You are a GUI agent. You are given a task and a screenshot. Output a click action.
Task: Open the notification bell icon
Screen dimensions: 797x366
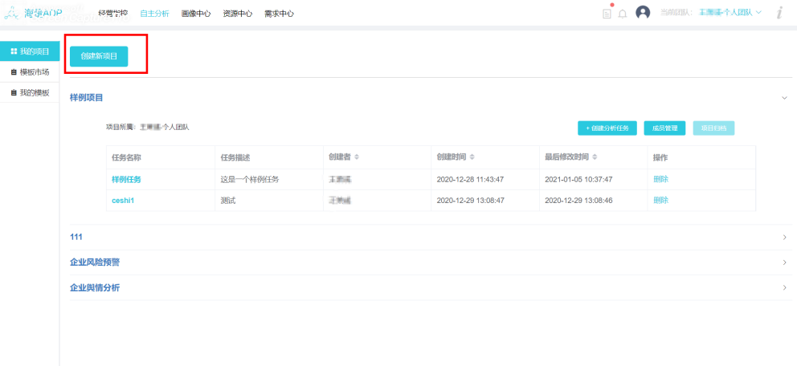pos(623,14)
